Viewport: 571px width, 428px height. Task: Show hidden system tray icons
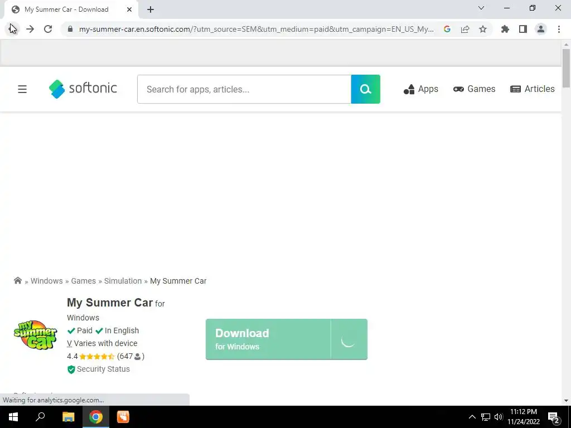[472, 417]
